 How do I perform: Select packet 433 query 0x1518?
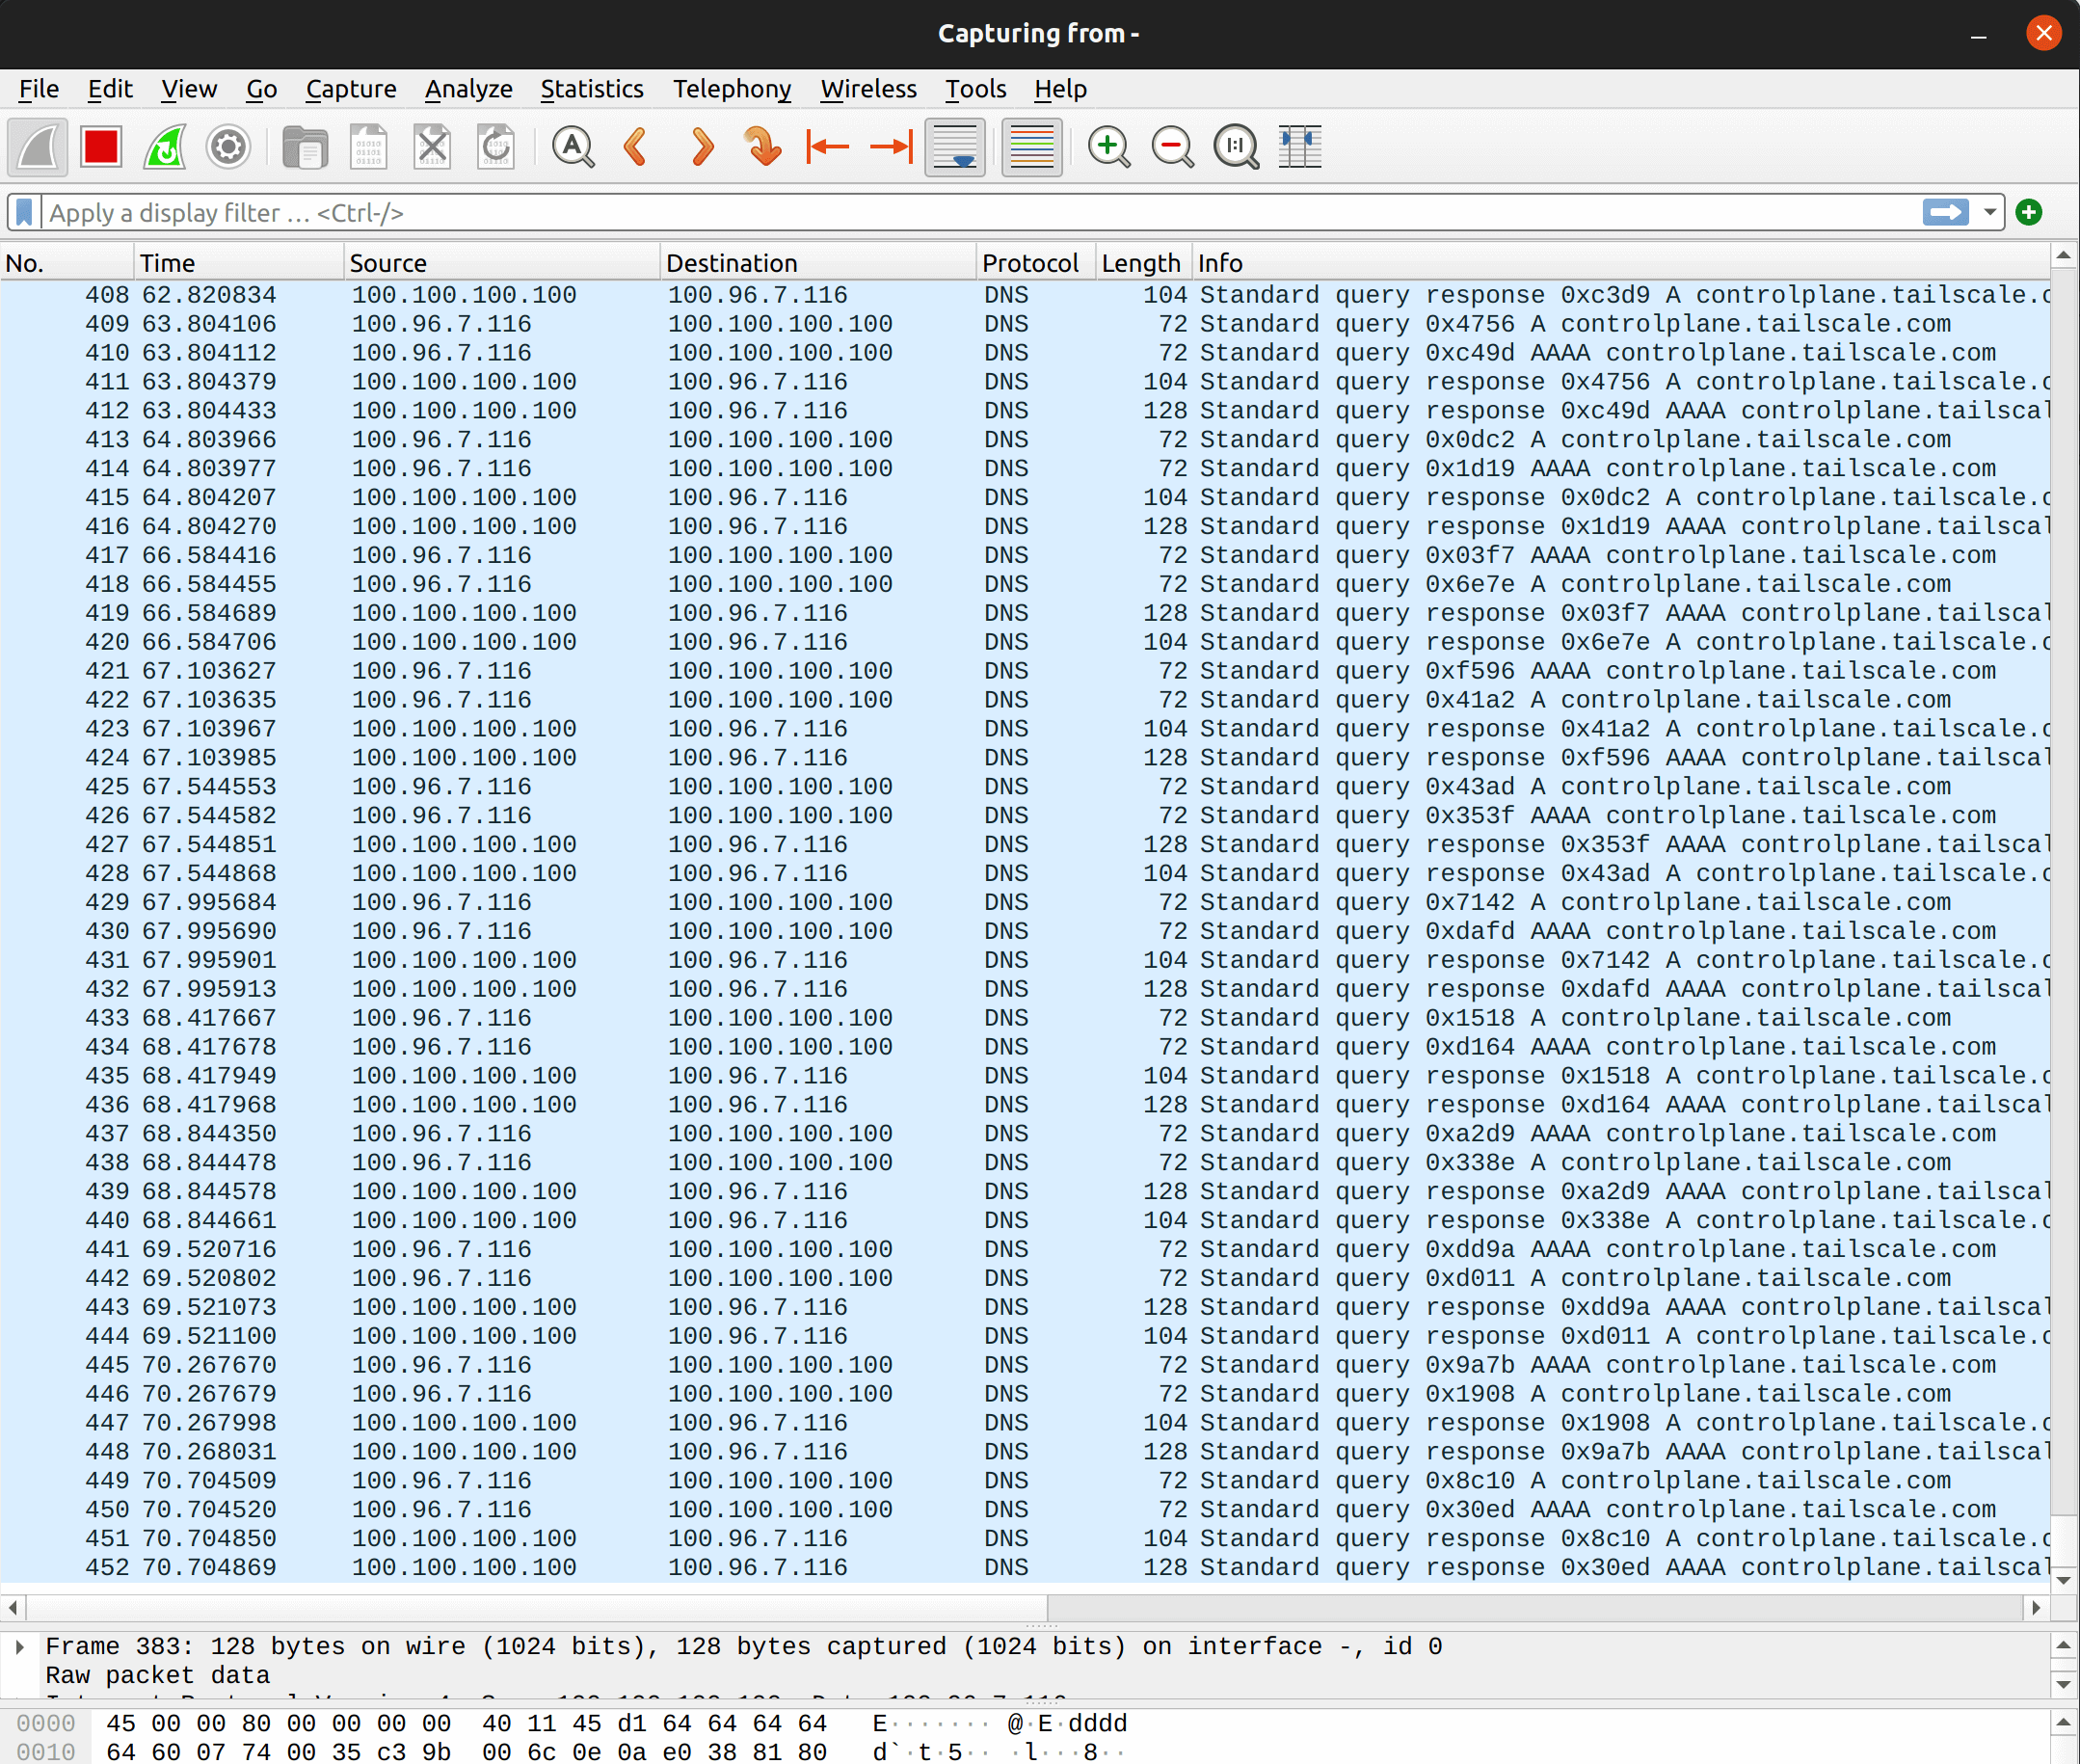(1025, 1017)
